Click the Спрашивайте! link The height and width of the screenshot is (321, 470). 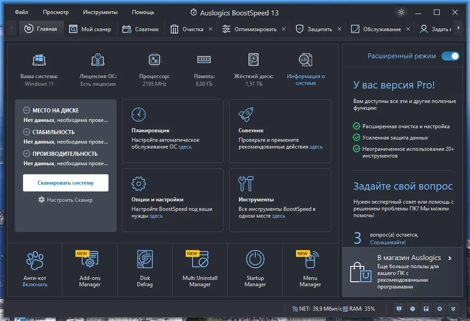tap(388, 242)
